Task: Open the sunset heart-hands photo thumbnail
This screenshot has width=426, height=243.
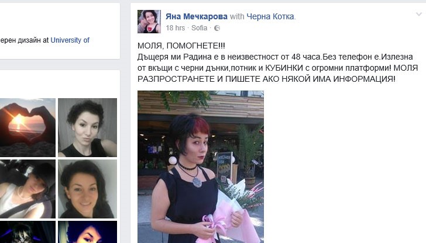Action: point(28,127)
